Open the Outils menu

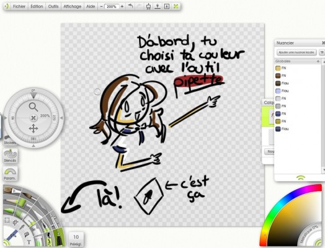[x=53, y=6]
